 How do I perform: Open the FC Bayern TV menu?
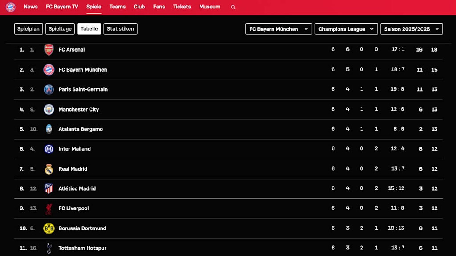coord(62,7)
